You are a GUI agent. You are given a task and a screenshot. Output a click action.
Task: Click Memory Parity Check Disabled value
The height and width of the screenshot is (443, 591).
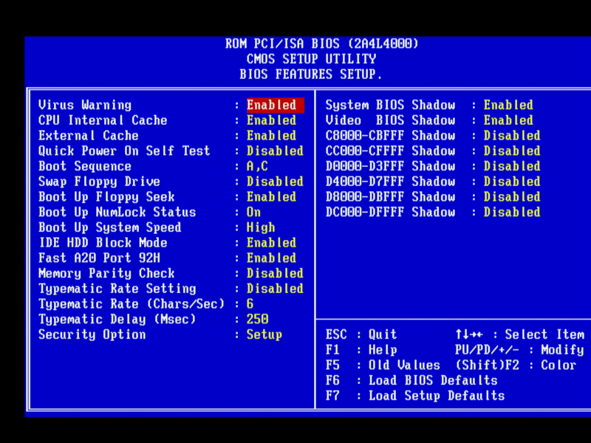pyautogui.click(x=275, y=273)
